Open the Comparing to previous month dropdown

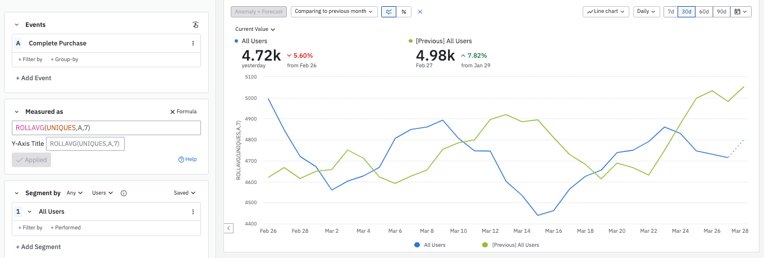click(334, 11)
